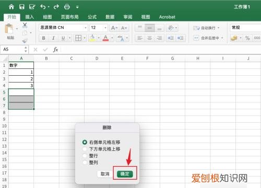Click the Copy icon
The image size is (261, 188).
tap(25, 32)
